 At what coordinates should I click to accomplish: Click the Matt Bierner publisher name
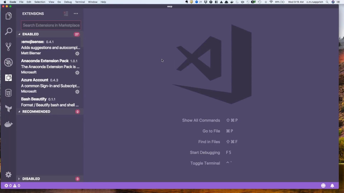[x=31, y=53]
